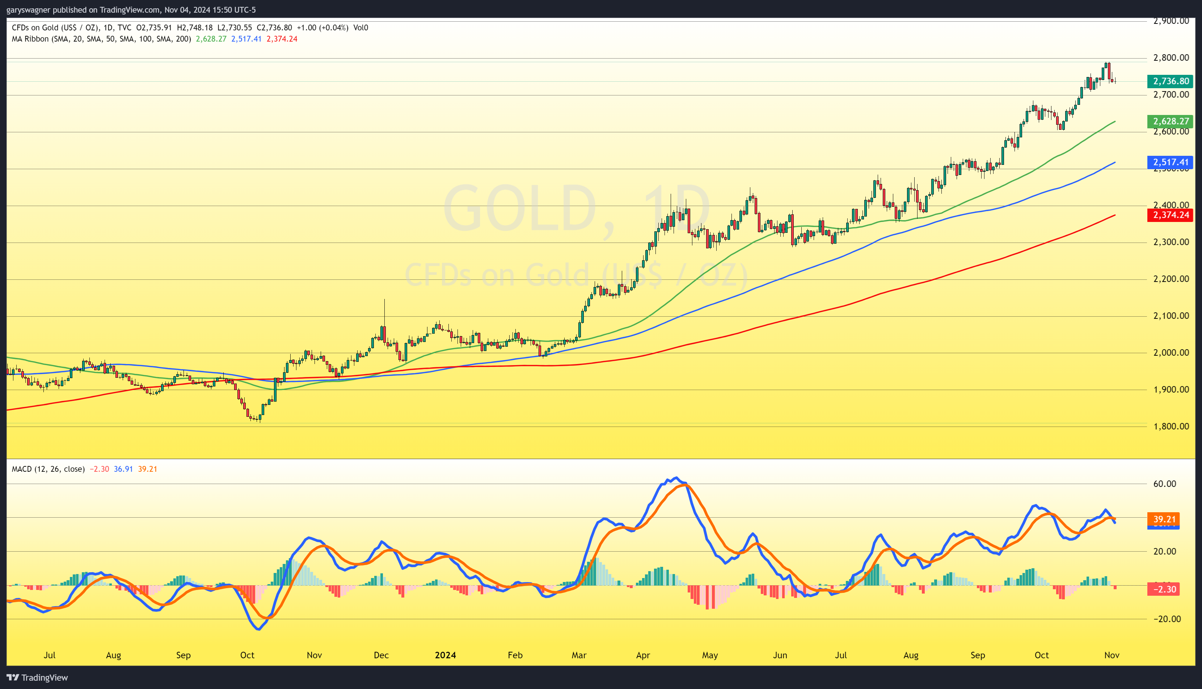Select the MACD (12, 26, close) legend label
This screenshot has height=689, width=1202.
[x=48, y=469]
